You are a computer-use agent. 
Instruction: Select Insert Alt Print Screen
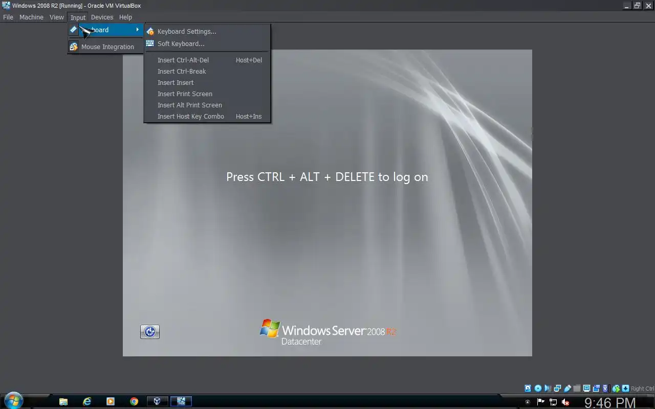coord(207,105)
